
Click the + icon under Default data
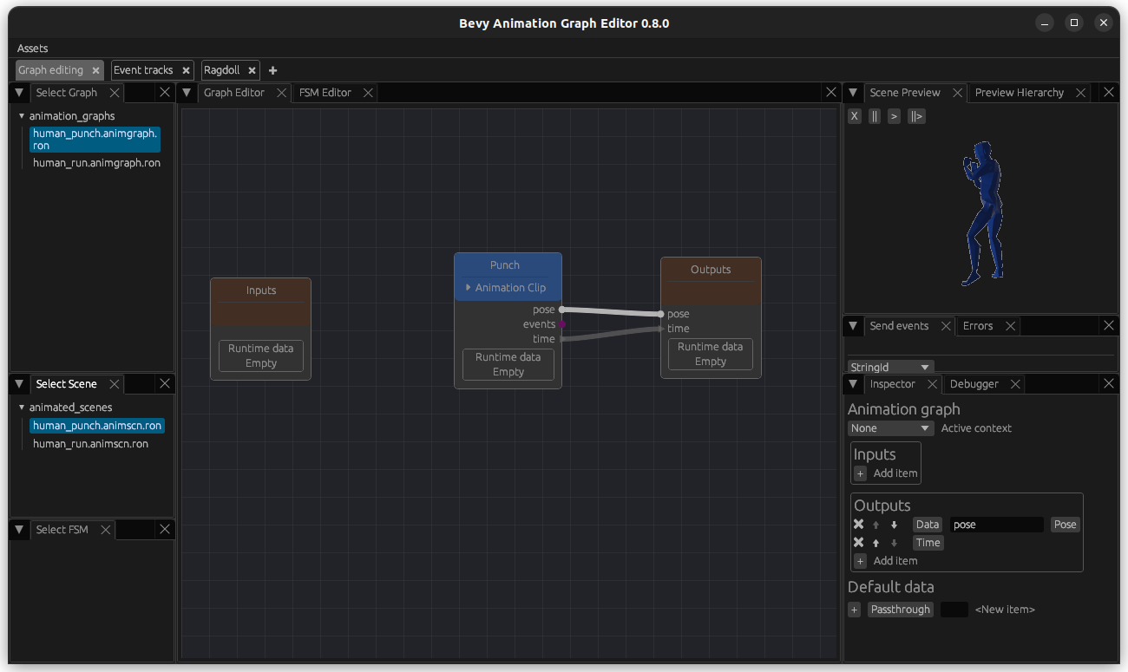[x=854, y=610]
